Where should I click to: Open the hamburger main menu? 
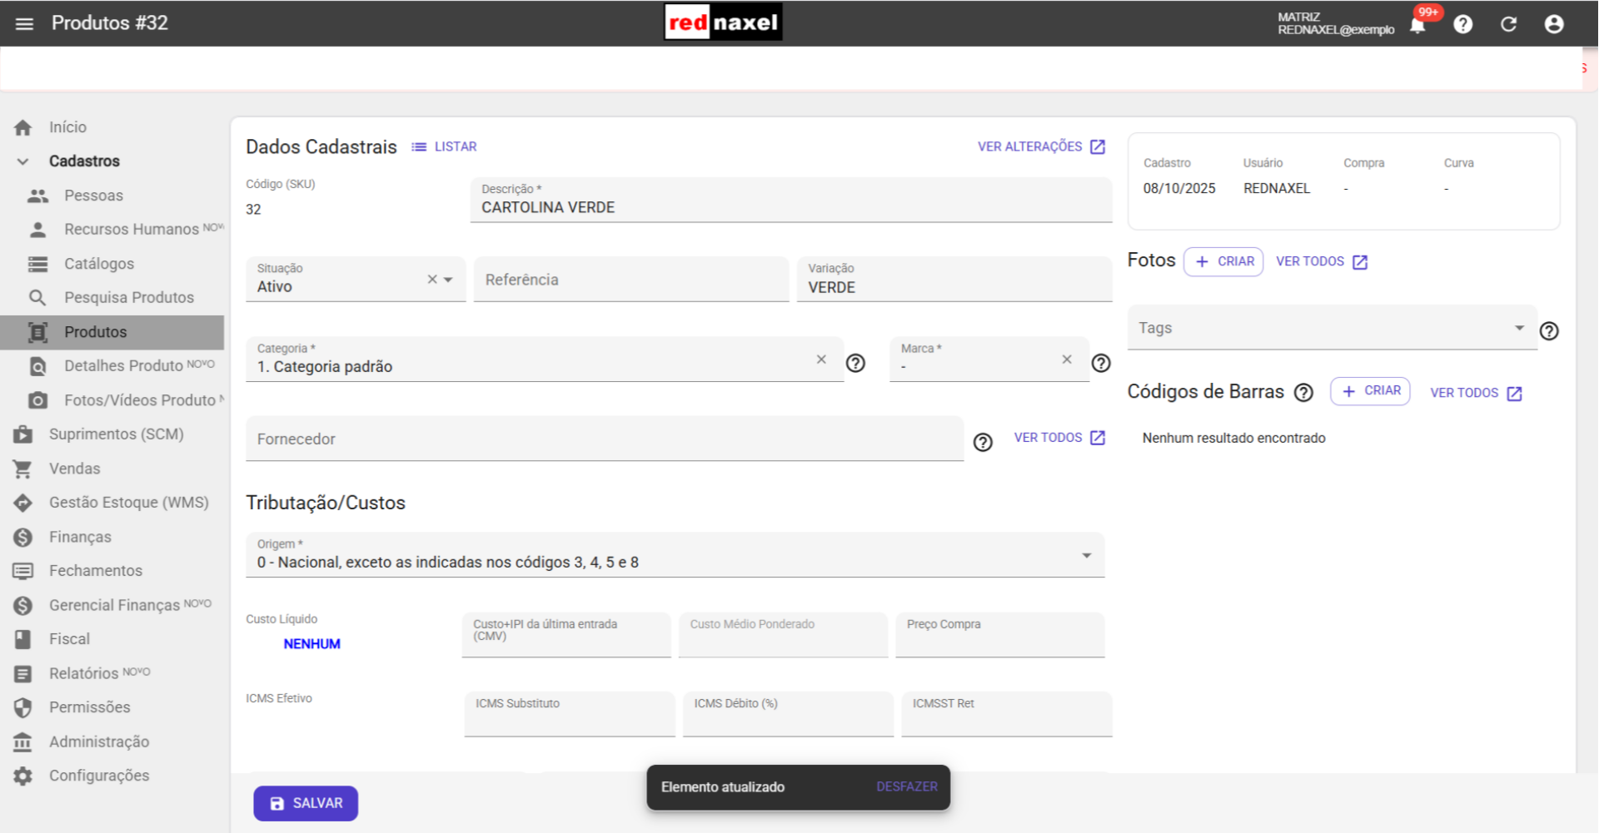[x=24, y=23]
